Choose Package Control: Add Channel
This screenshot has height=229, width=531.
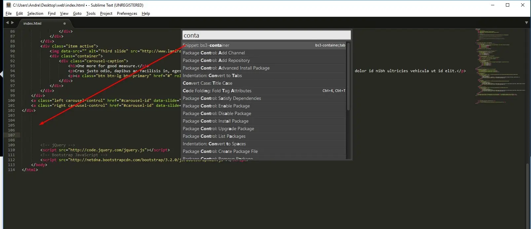(264, 53)
